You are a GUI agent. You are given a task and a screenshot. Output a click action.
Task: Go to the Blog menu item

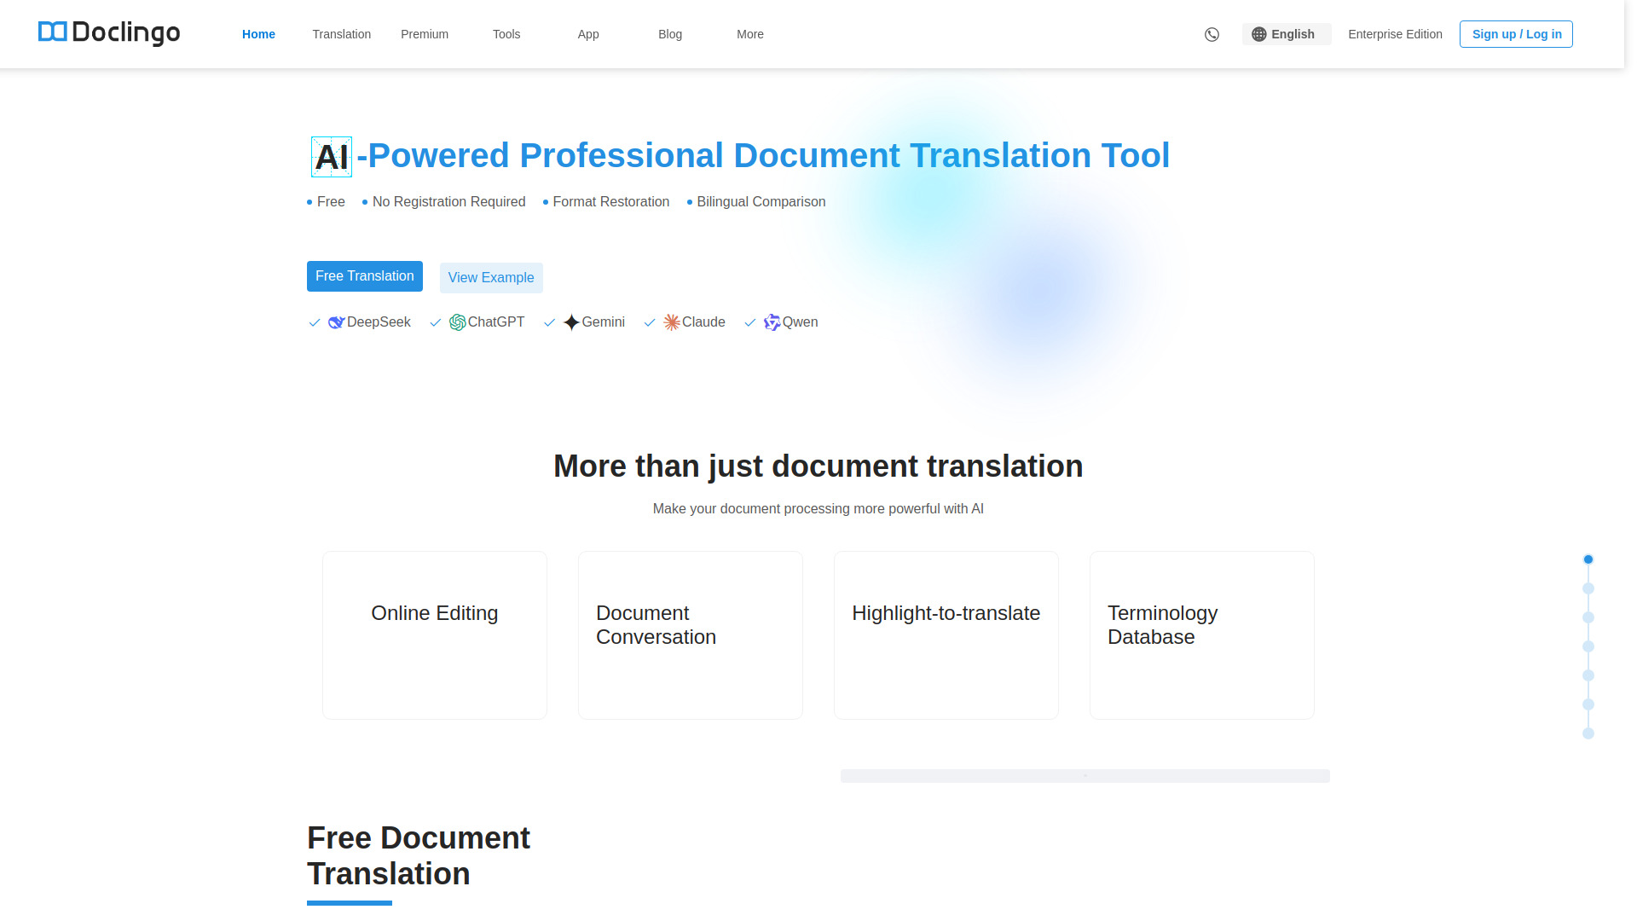[670, 34]
